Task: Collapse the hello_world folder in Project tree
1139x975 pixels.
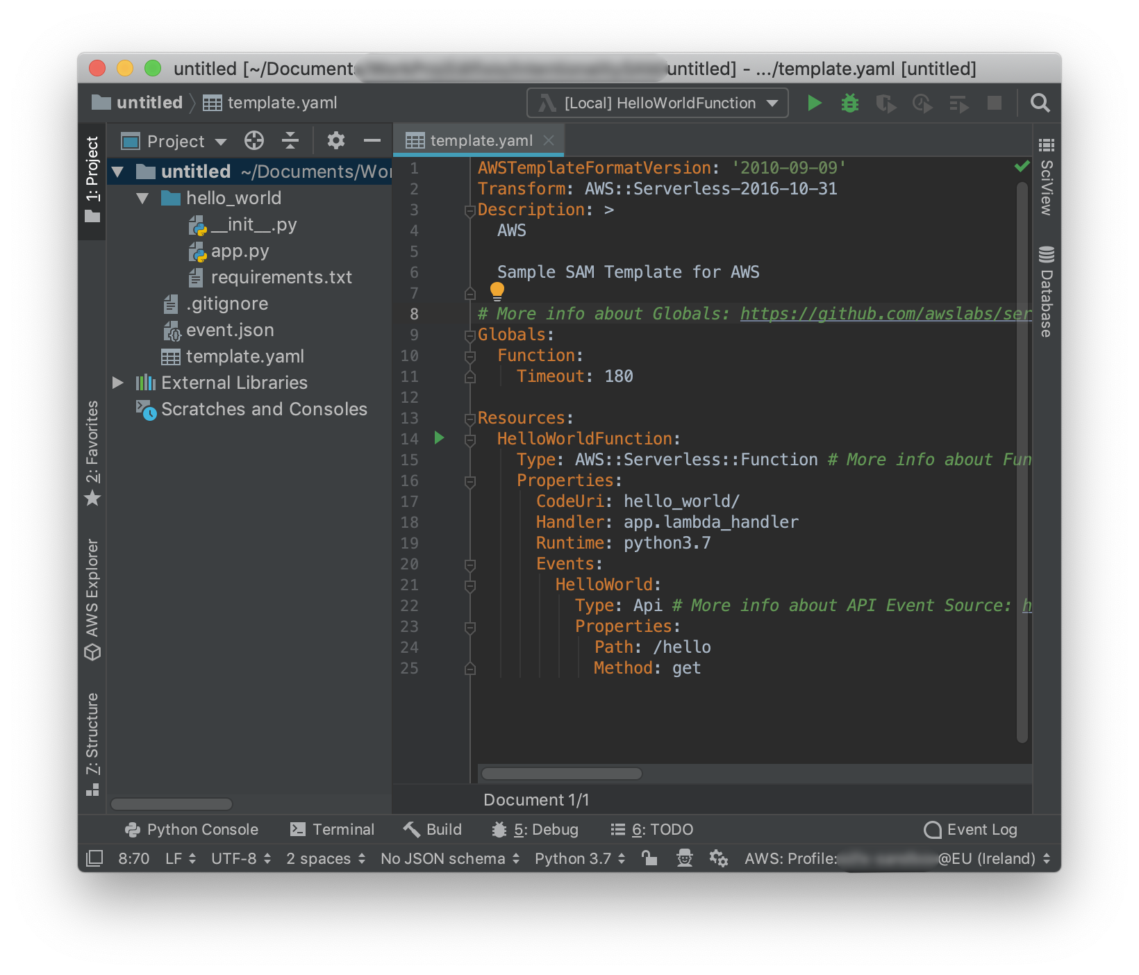Action: (x=142, y=198)
